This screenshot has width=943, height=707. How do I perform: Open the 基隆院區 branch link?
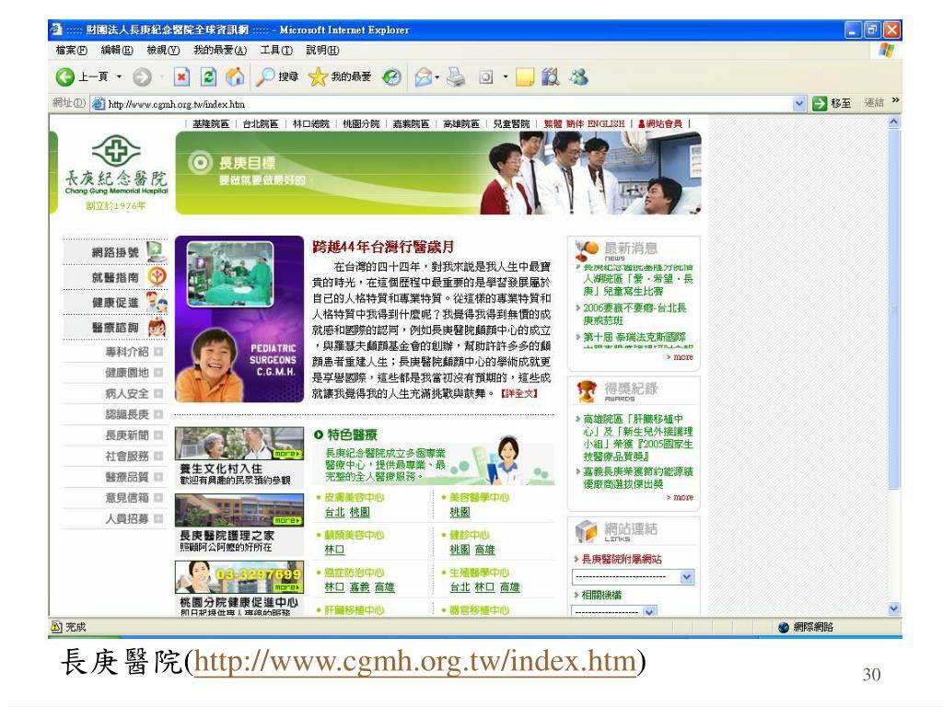point(211,124)
